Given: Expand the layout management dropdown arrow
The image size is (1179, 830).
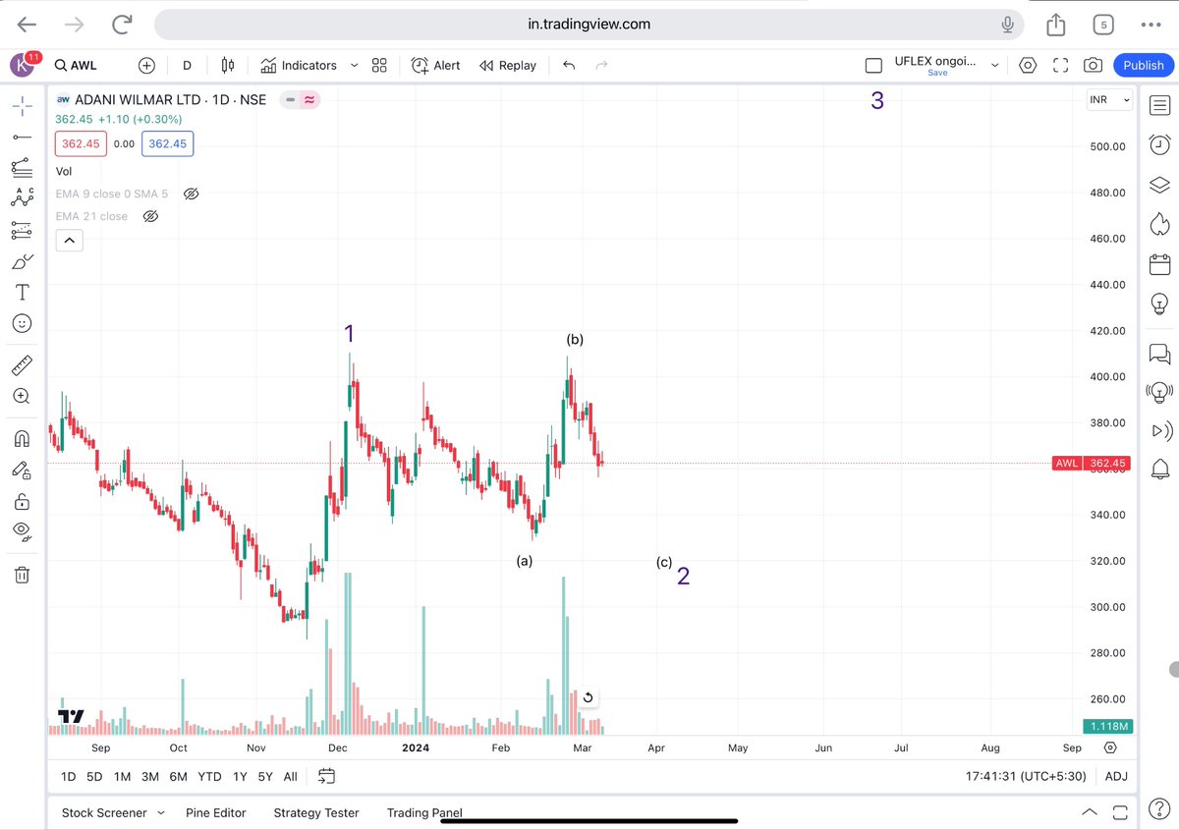Looking at the screenshot, I should [x=994, y=65].
